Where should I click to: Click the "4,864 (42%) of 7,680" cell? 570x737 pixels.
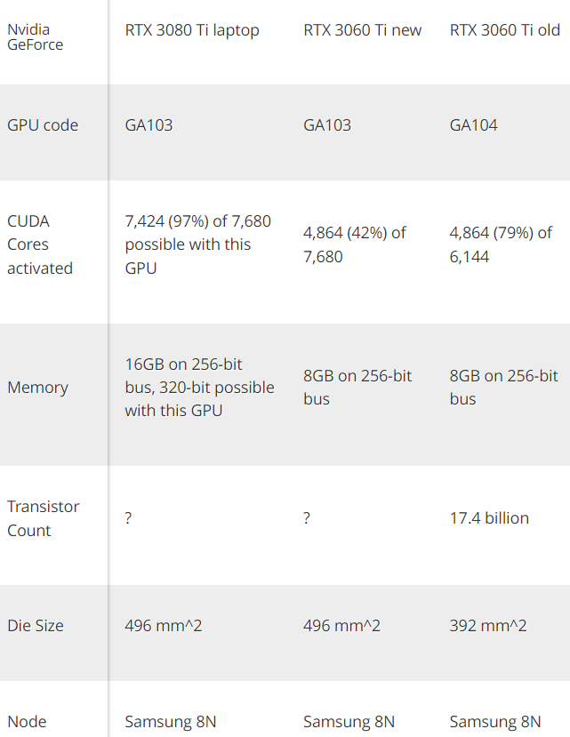(x=355, y=244)
